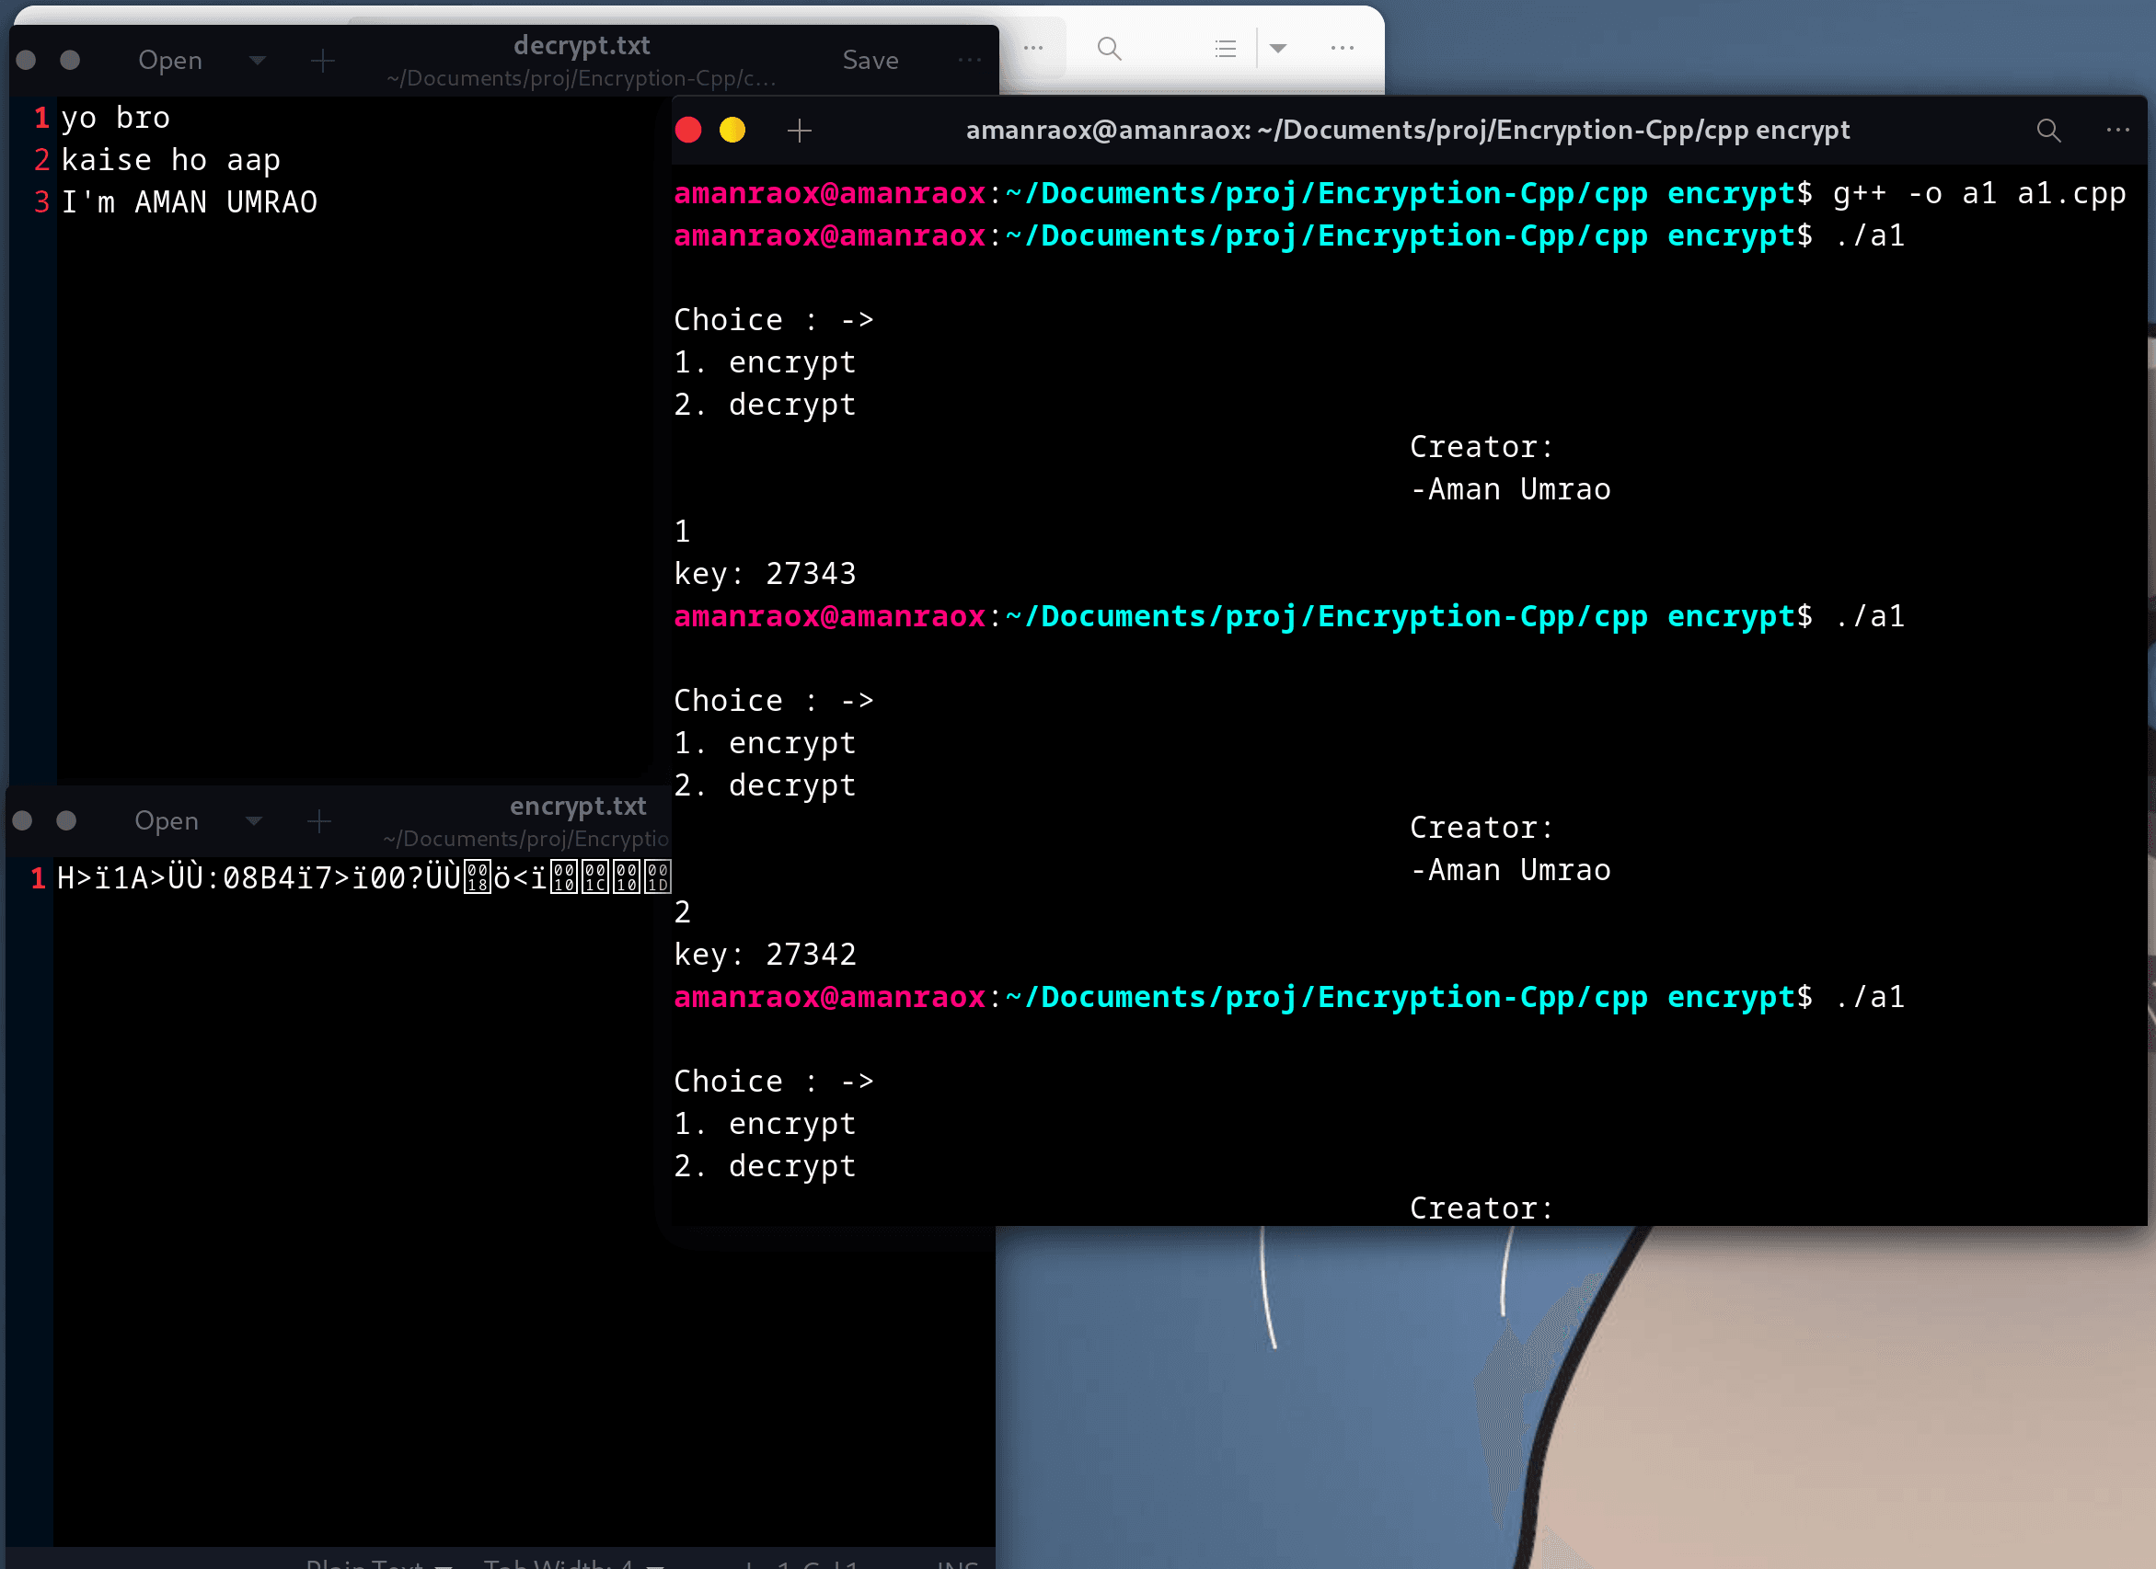The image size is (2156, 1569).
Task: Click the terminal search magnifier icon
Action: point(2048,131)
